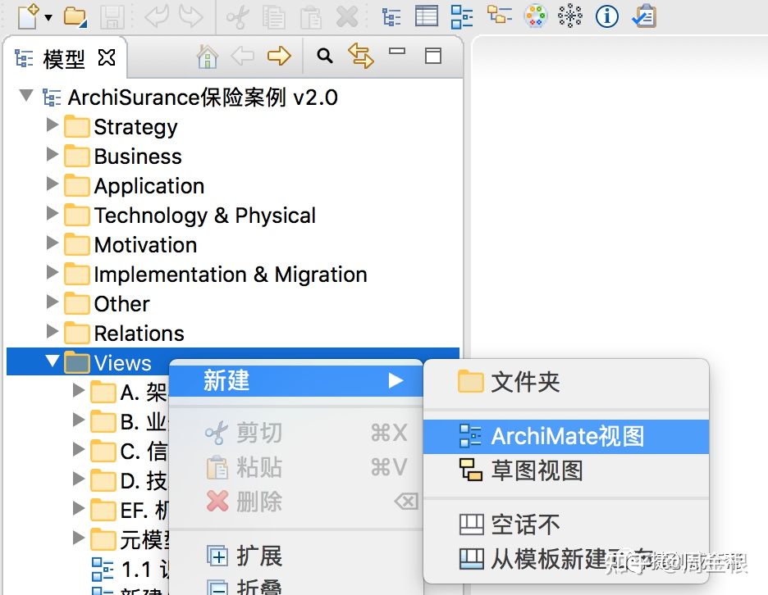The image size is (768, 595).
Task: Expand the Motivation folder
Action: [52, 243]
